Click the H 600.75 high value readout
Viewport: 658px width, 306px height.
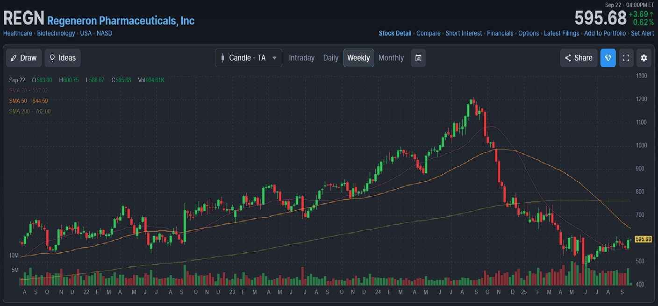69,80
